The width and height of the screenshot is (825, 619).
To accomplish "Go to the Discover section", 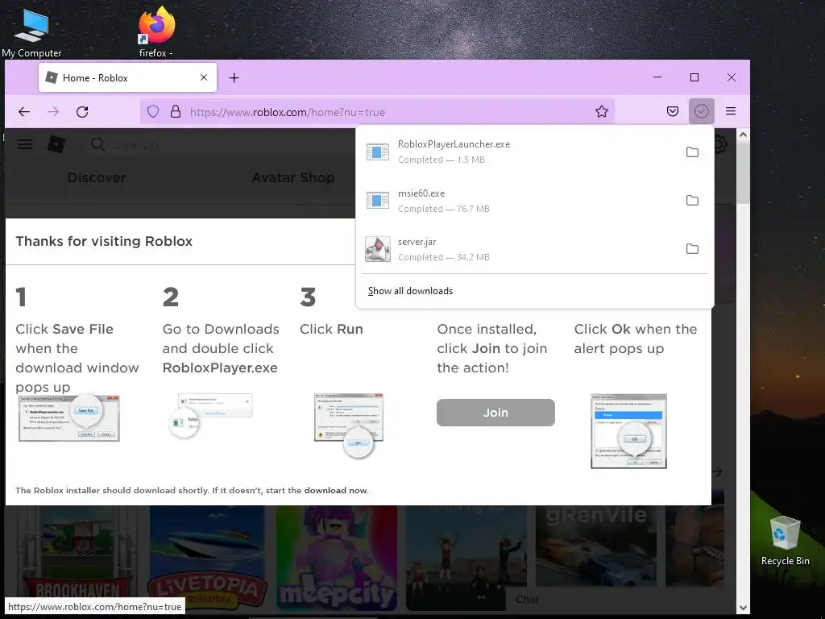I will (x=97, y=177).
